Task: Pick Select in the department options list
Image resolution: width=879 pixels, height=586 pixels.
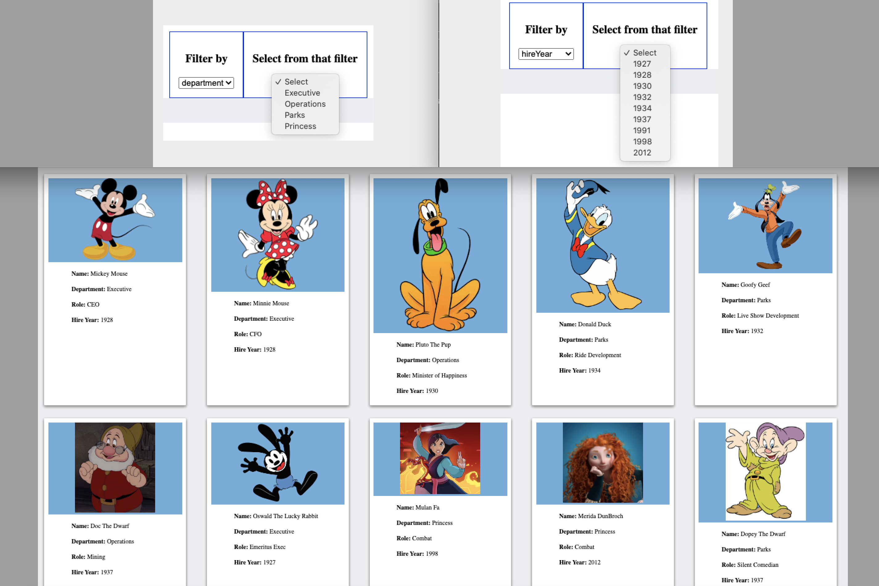Action: click(296, 82)
